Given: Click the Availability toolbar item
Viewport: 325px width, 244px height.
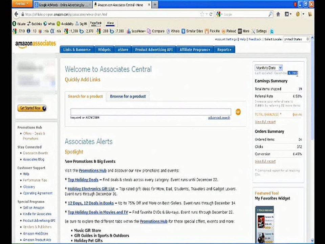Looking at the screenshot, I should pyautogui.click(x=65, y=24).
